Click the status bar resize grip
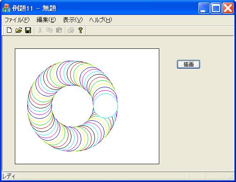 pos(231,177)
